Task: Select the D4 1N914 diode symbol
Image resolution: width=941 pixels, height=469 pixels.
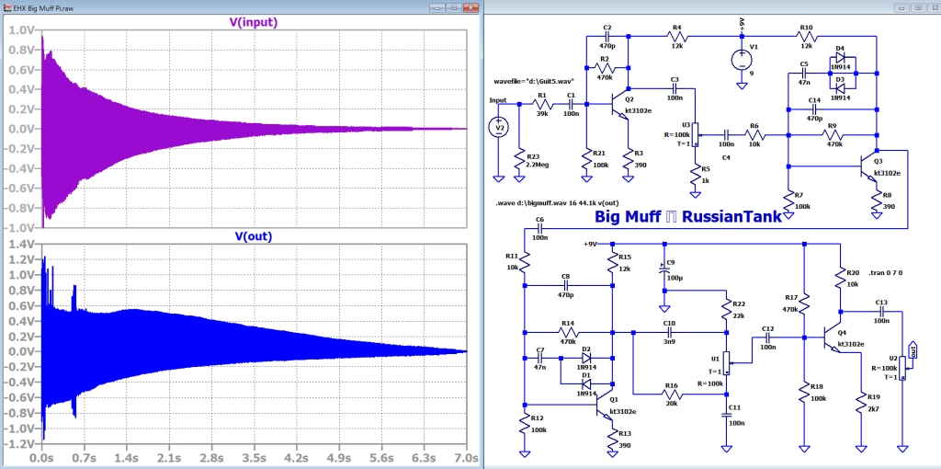Action: pos(840,58)
